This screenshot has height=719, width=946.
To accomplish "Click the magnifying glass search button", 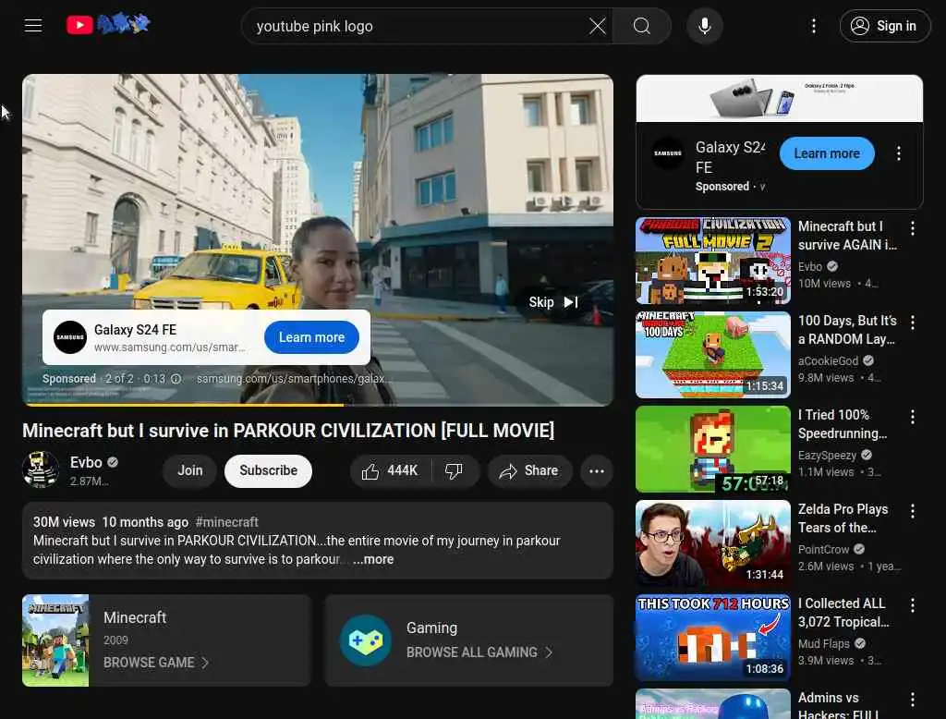I will point(642,26).
